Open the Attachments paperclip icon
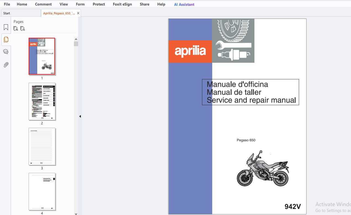This screenshot has height=215, width=351. (6, 65)
